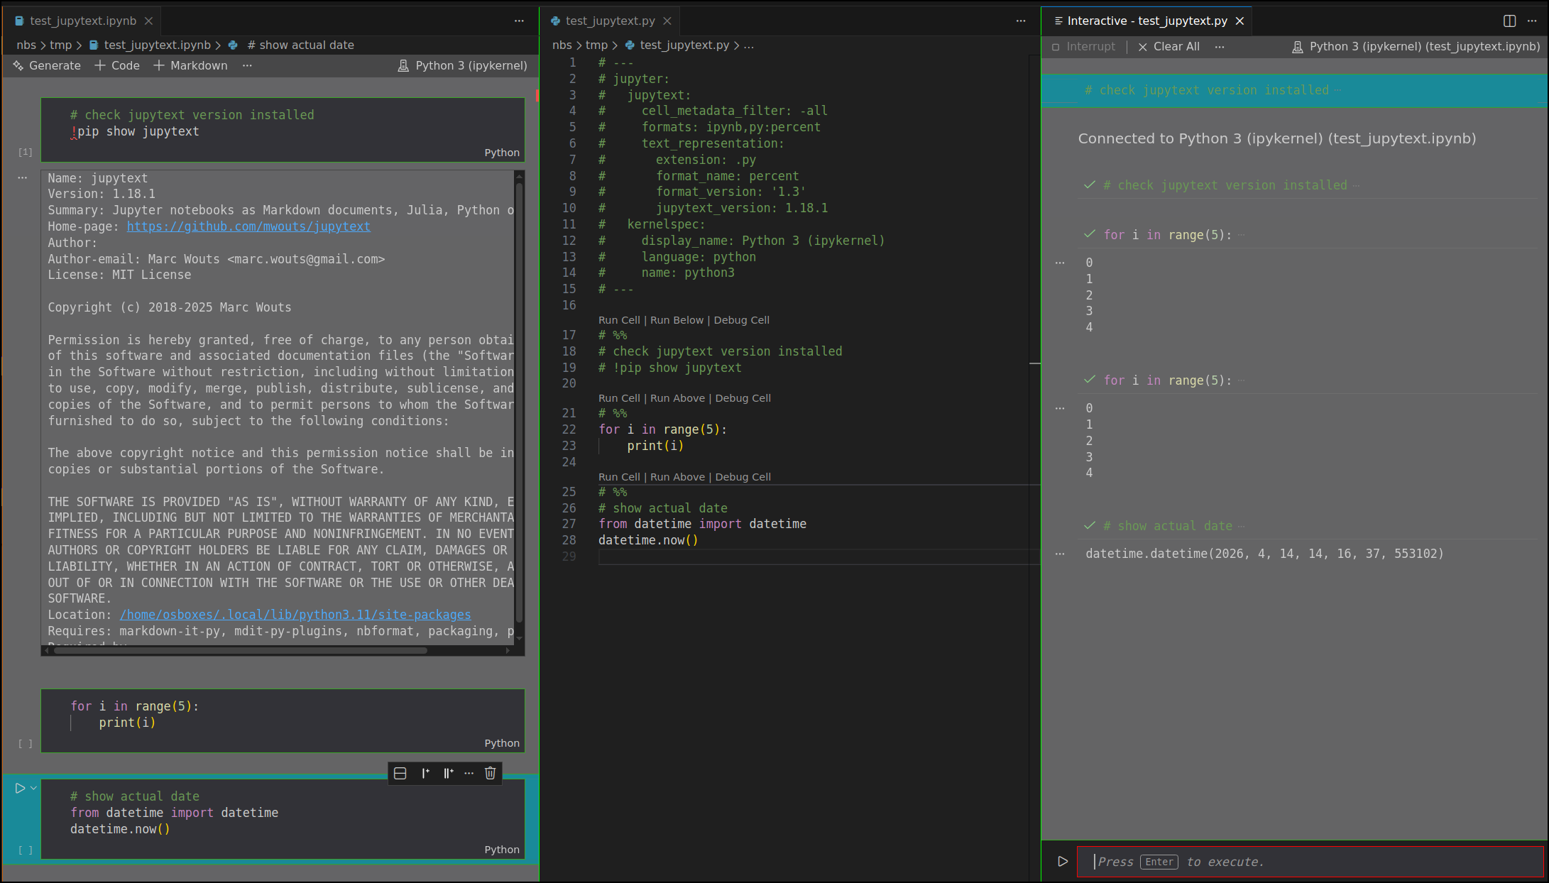Click the Clear All outputs button

(1168, 46)
